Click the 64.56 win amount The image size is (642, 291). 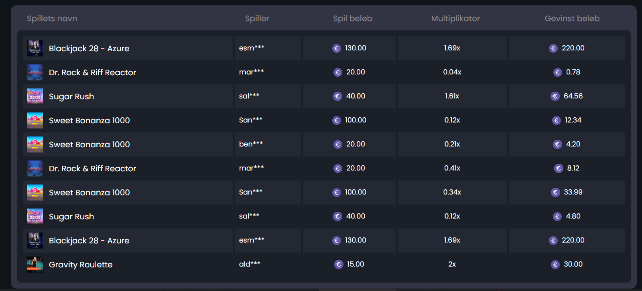tap(573, 96)
